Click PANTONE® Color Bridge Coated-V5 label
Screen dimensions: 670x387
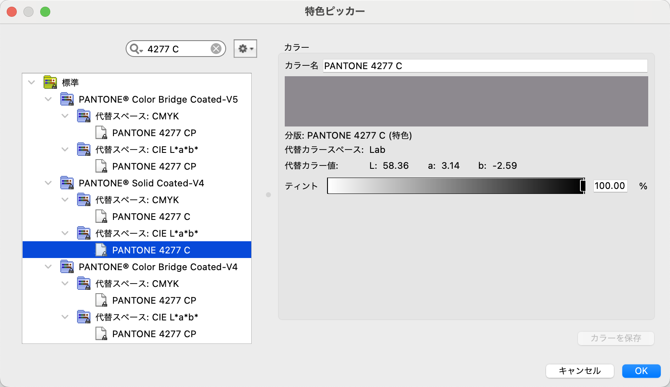pos(158,99)
